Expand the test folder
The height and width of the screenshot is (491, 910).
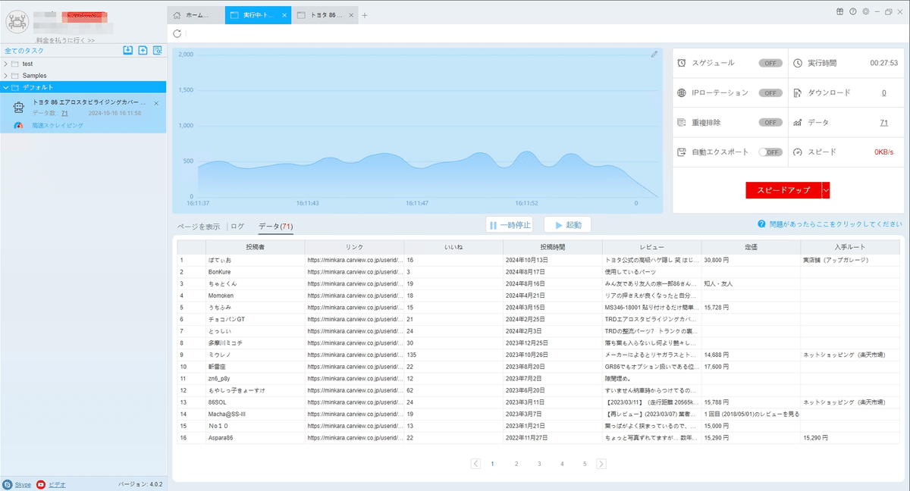click(6, 64)
